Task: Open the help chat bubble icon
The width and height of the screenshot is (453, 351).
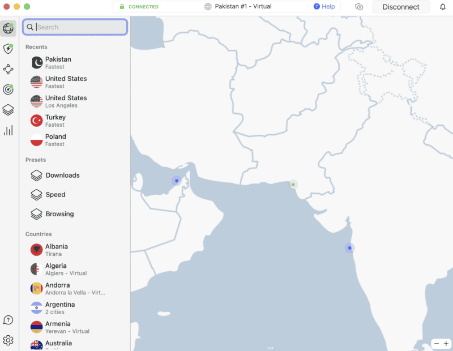Action: click(x=8, y=320)
